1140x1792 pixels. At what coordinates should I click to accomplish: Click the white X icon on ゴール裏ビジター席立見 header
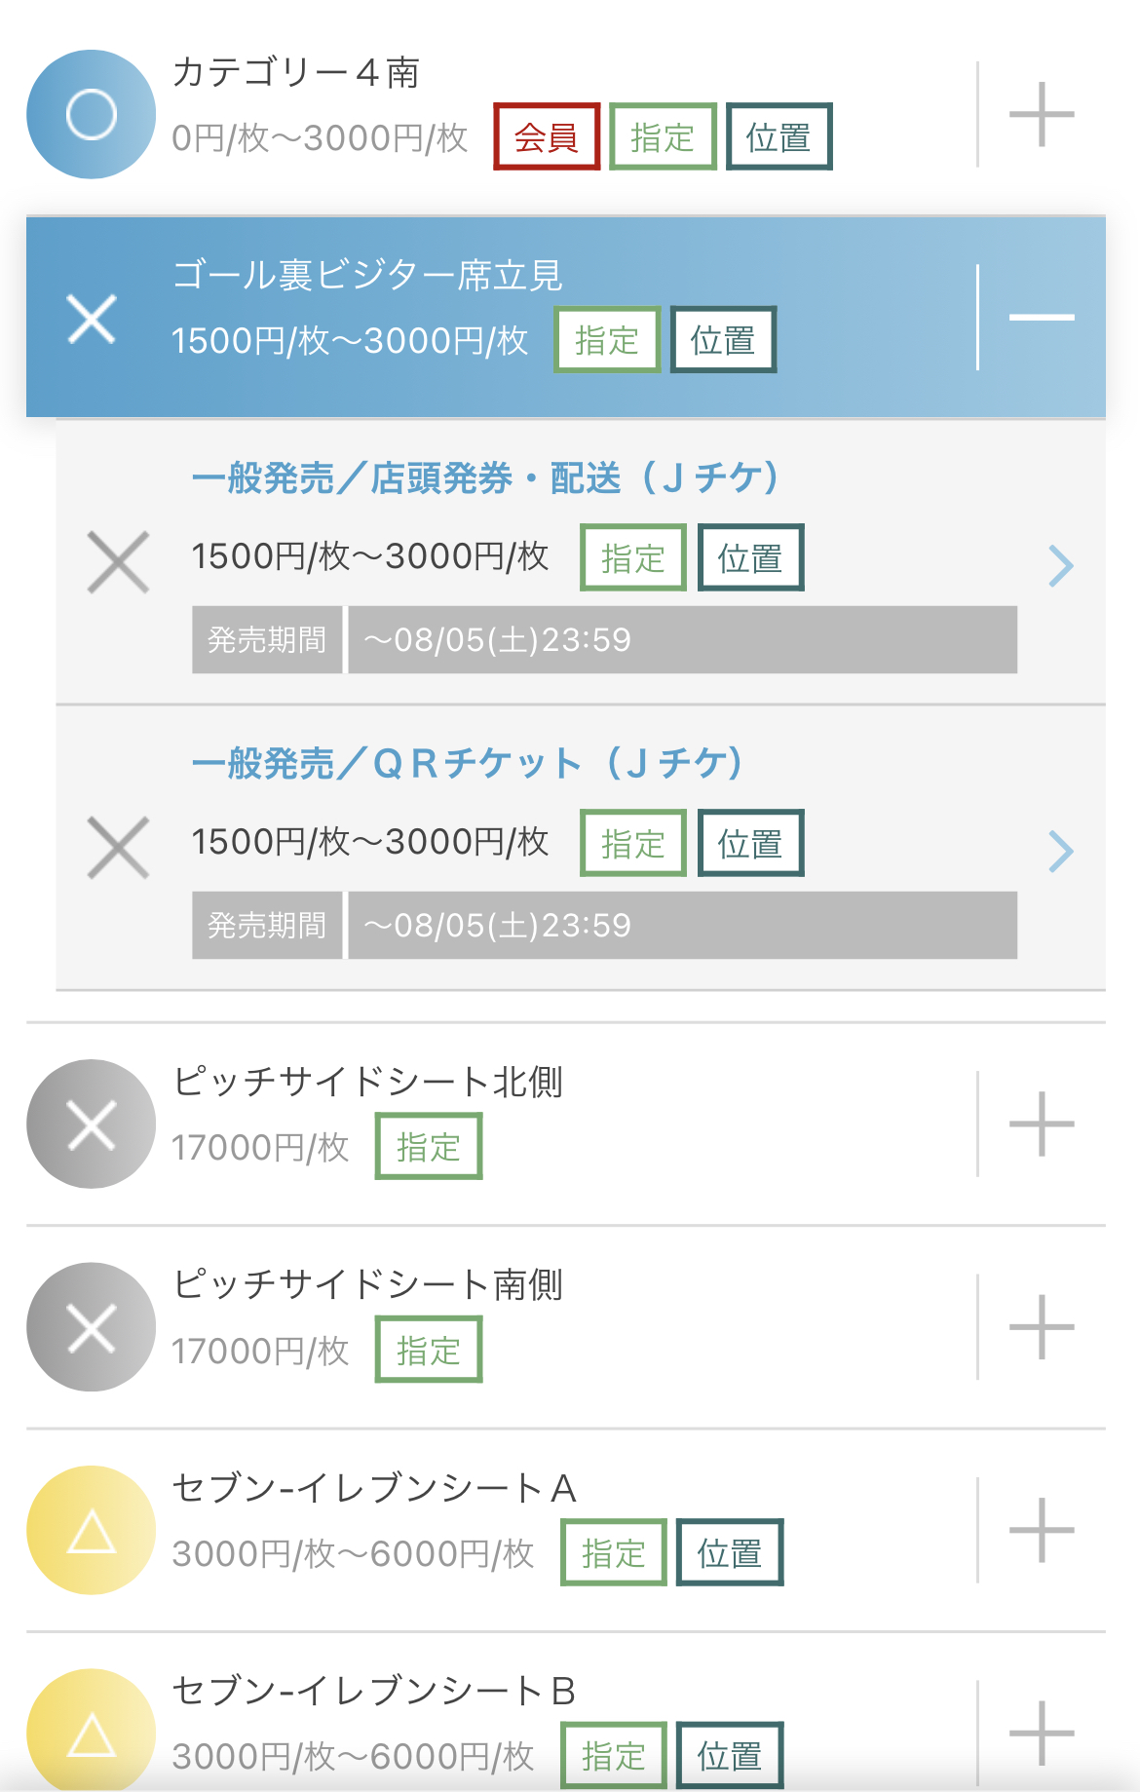point(92,318)
